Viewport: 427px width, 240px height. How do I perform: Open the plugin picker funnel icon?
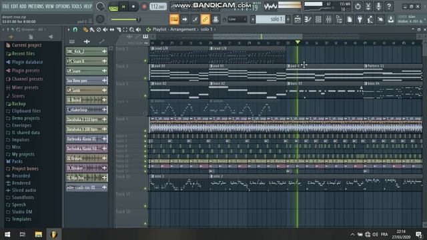[360, 19]
